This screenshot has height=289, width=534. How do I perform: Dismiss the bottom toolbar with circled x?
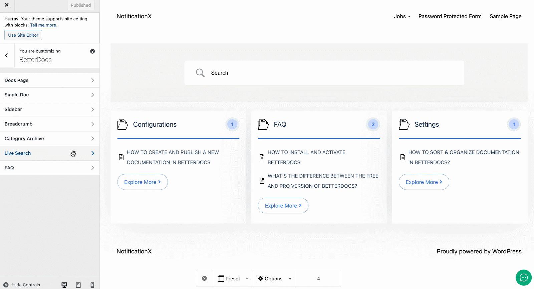[x=205, y=279]
